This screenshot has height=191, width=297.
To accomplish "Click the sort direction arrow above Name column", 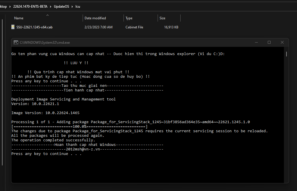I will (47, 15).
